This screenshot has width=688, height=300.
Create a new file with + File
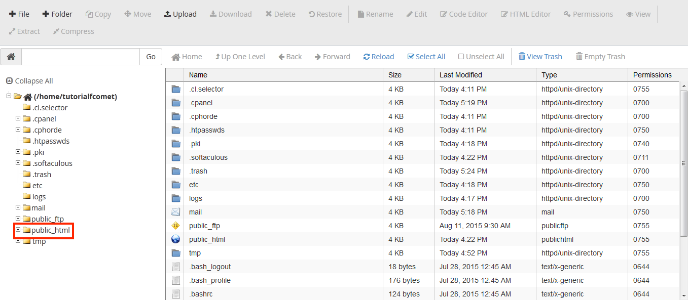pyautogui.click(x=19, y=14)
